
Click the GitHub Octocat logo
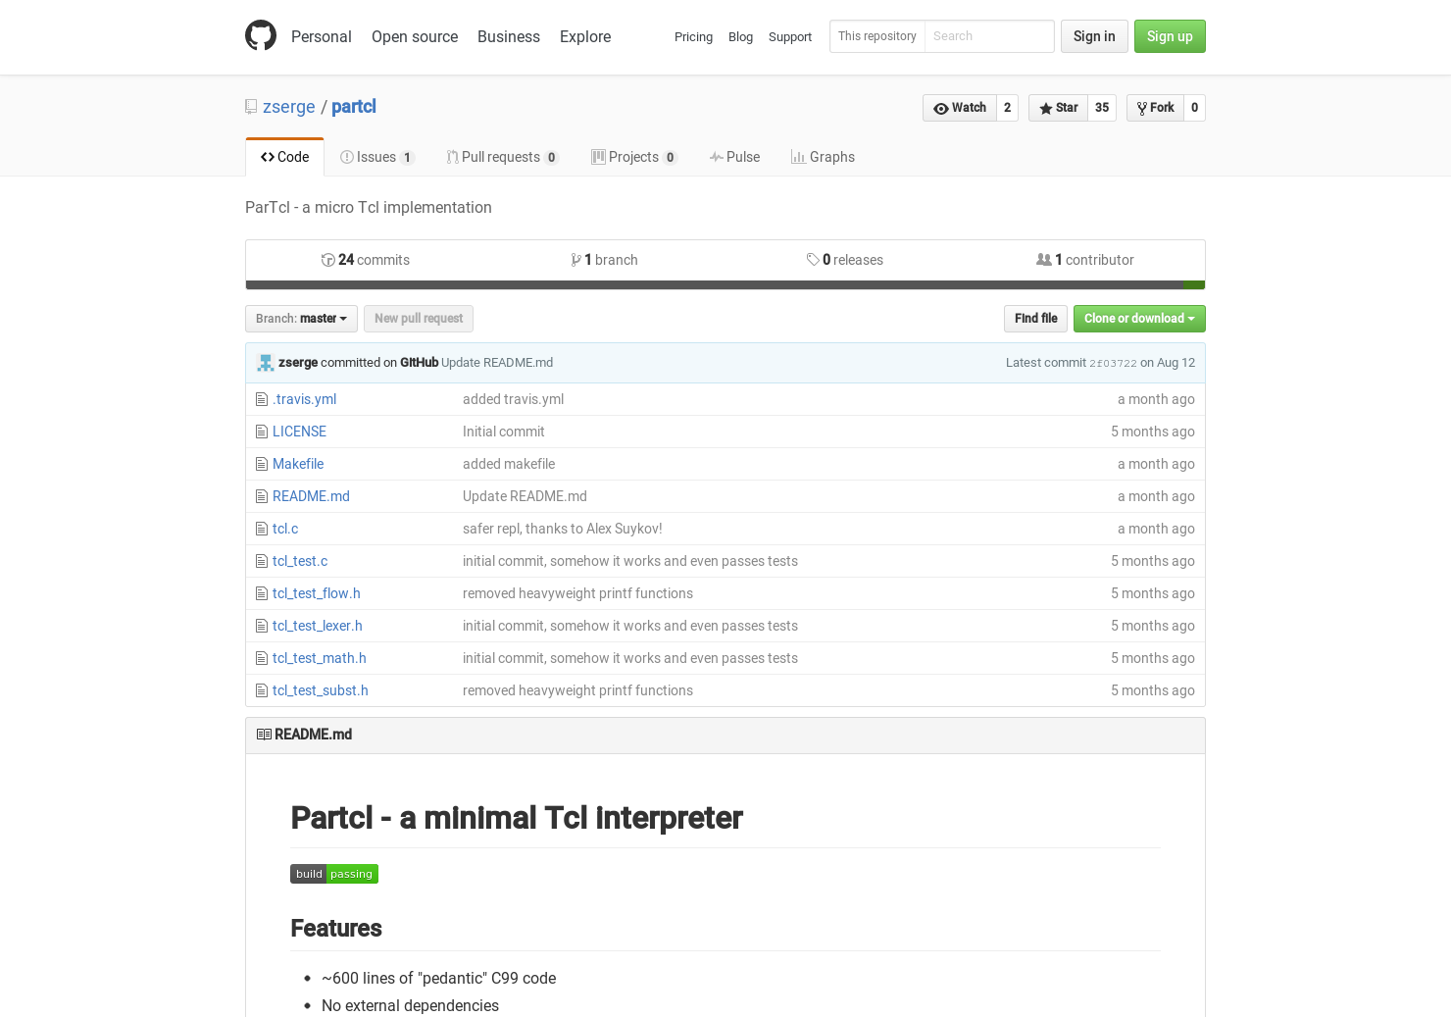click(x=261, y=35)
